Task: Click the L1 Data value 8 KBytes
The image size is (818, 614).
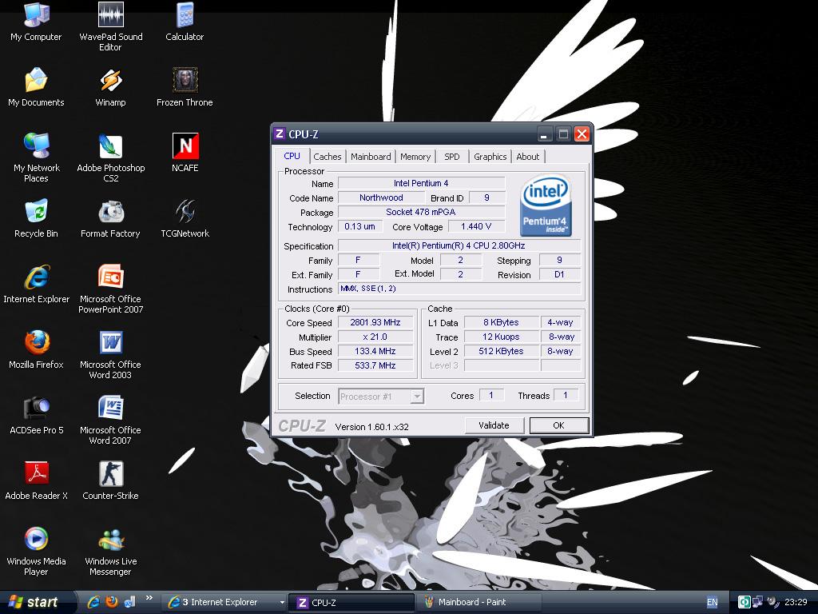Action: (x=502, y=323)
